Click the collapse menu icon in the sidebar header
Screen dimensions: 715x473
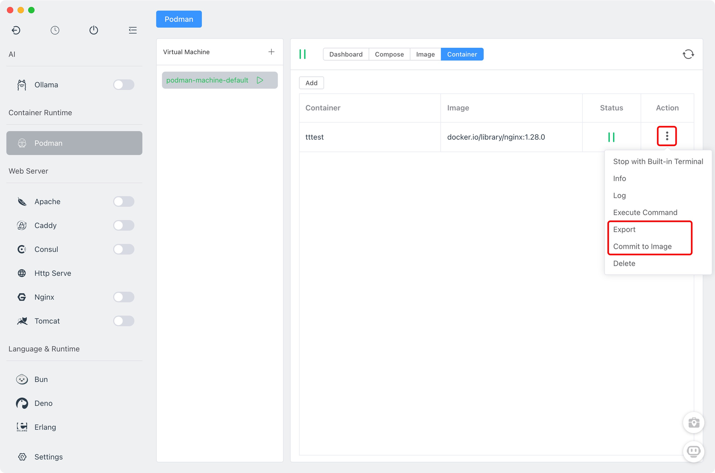[x=133, y=30]
